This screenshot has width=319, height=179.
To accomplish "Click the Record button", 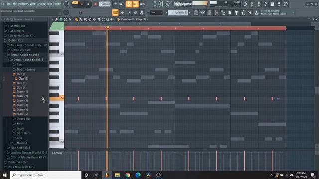I will (95, 4).
